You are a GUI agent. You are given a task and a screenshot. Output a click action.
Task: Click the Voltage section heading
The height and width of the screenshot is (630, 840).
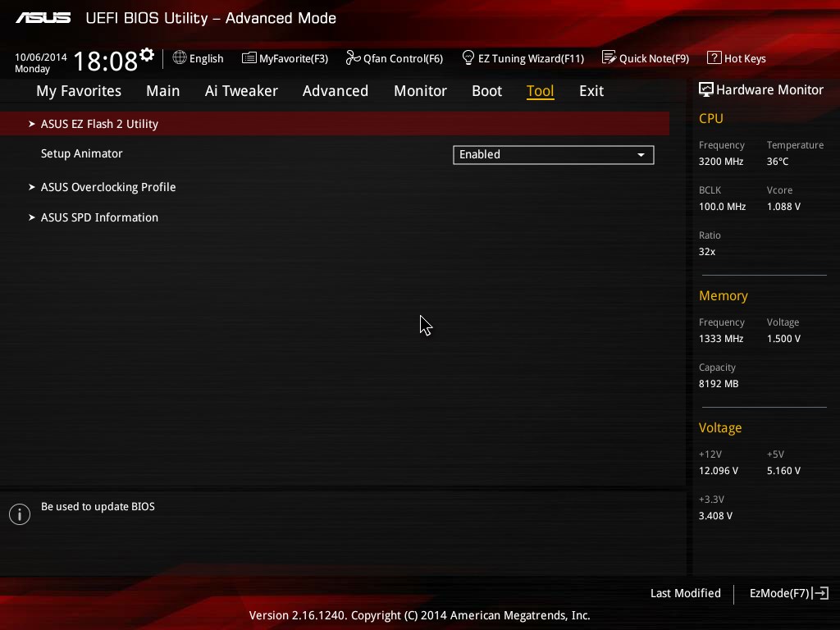tap(720, 428)
